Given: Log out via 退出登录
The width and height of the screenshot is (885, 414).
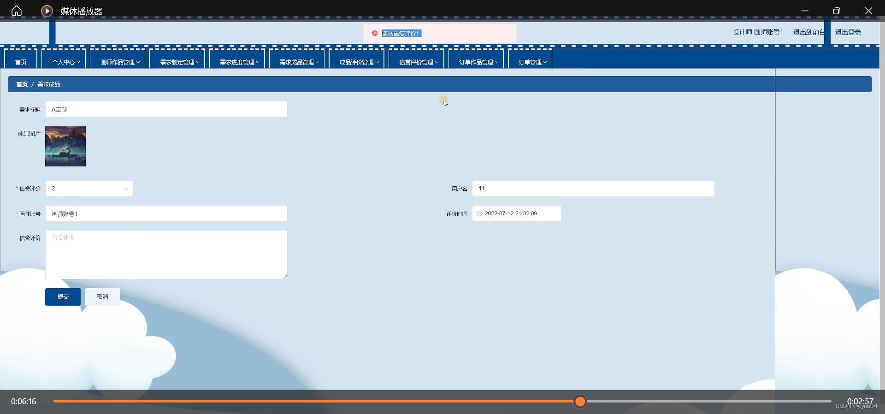Looking at the screenshot, I should click(848, 32).
